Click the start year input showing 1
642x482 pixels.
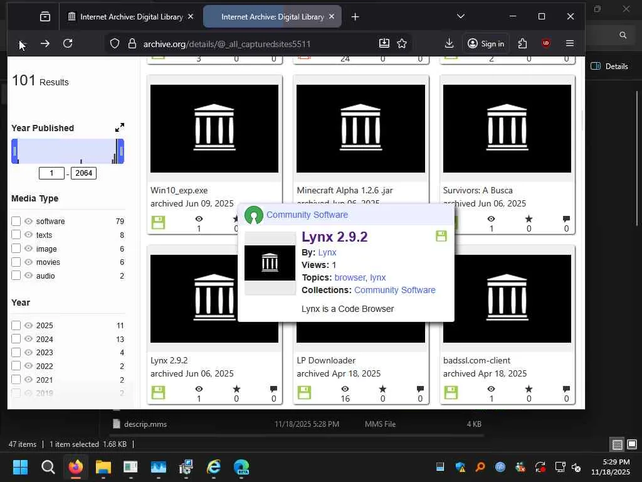[x=51, y=173]
